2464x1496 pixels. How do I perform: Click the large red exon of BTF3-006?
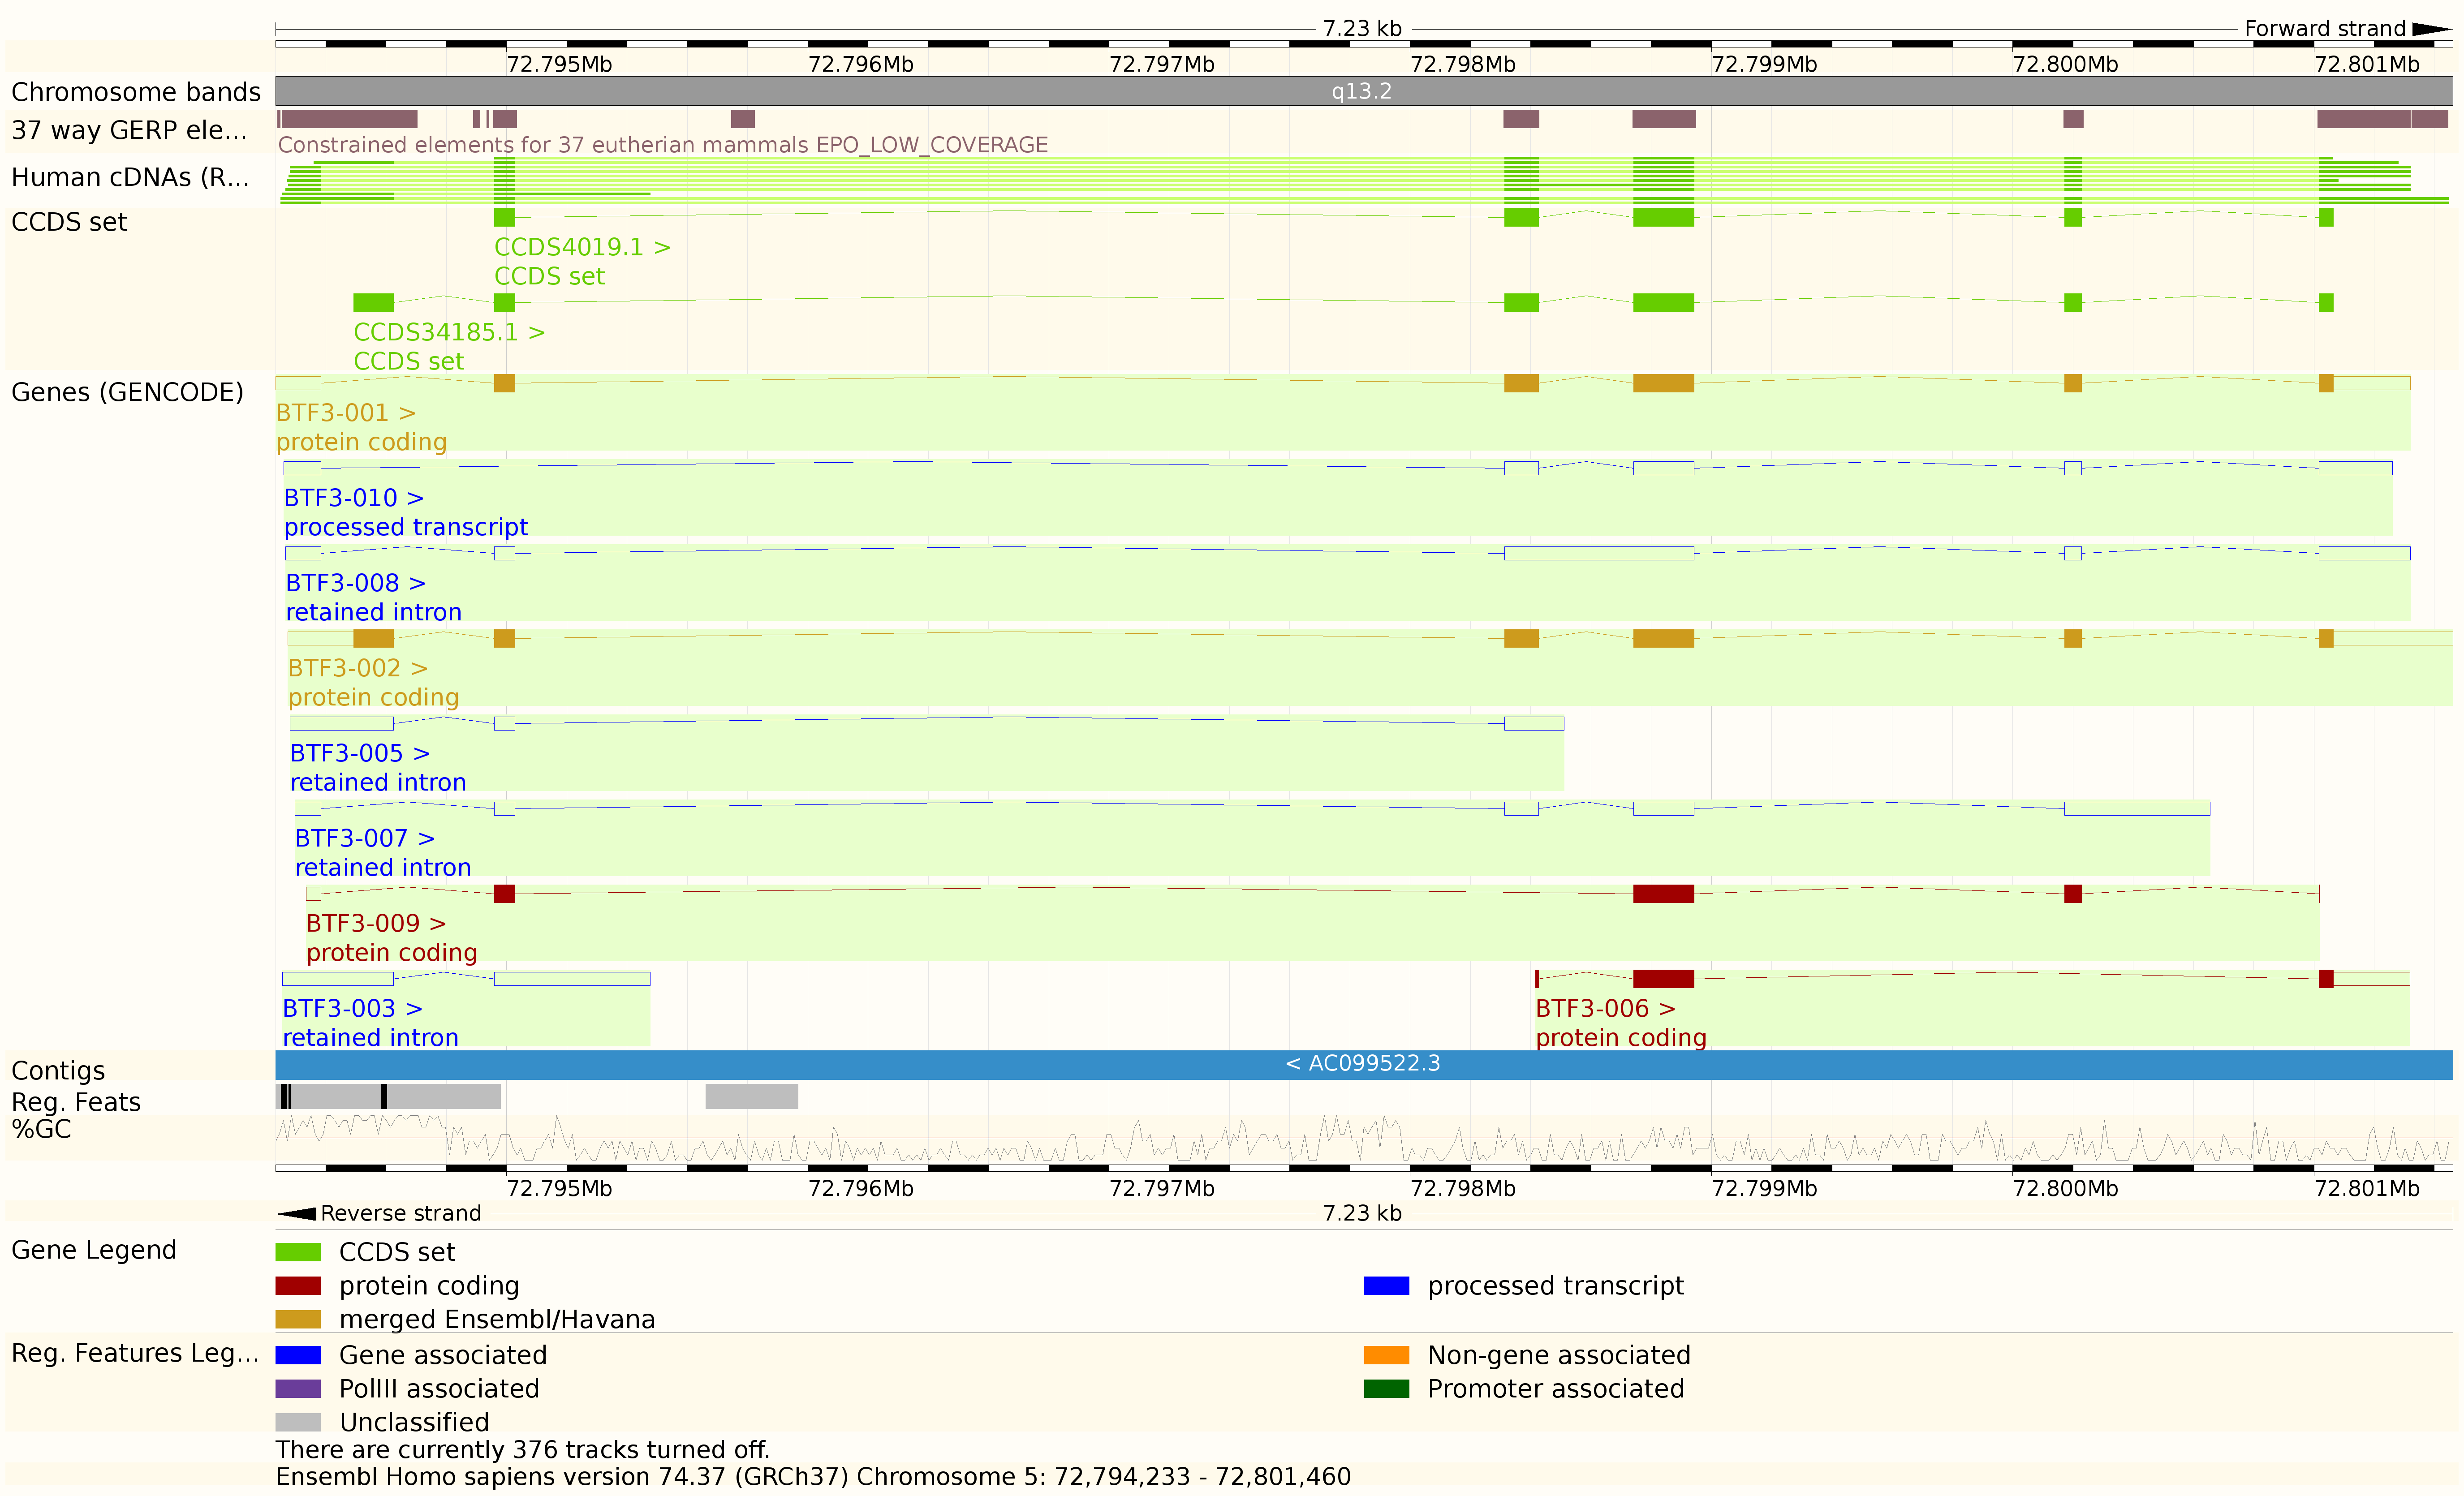pos(1664,979)
